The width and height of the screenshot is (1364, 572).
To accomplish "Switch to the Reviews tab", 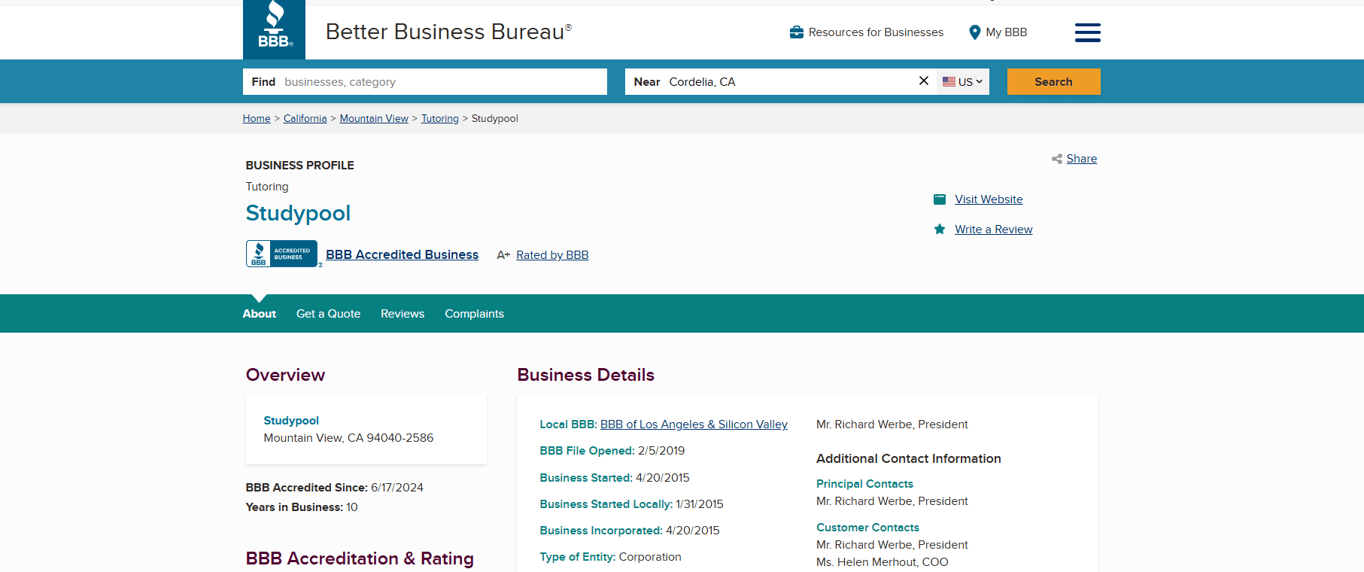I will (x=402, y=314).
